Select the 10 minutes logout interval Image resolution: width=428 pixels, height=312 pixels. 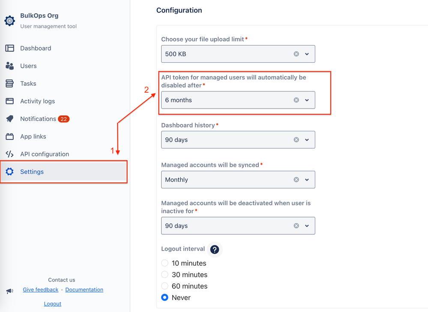[165, 263]
